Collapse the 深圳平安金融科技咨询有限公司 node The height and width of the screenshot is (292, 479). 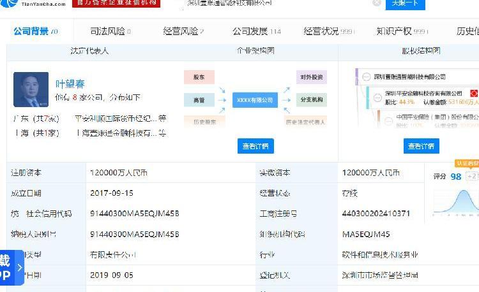pos(378,98)
